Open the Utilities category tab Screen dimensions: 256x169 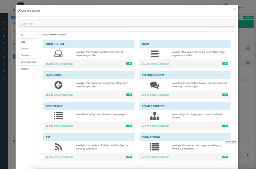pyautogui.click(x=28, y=69)
